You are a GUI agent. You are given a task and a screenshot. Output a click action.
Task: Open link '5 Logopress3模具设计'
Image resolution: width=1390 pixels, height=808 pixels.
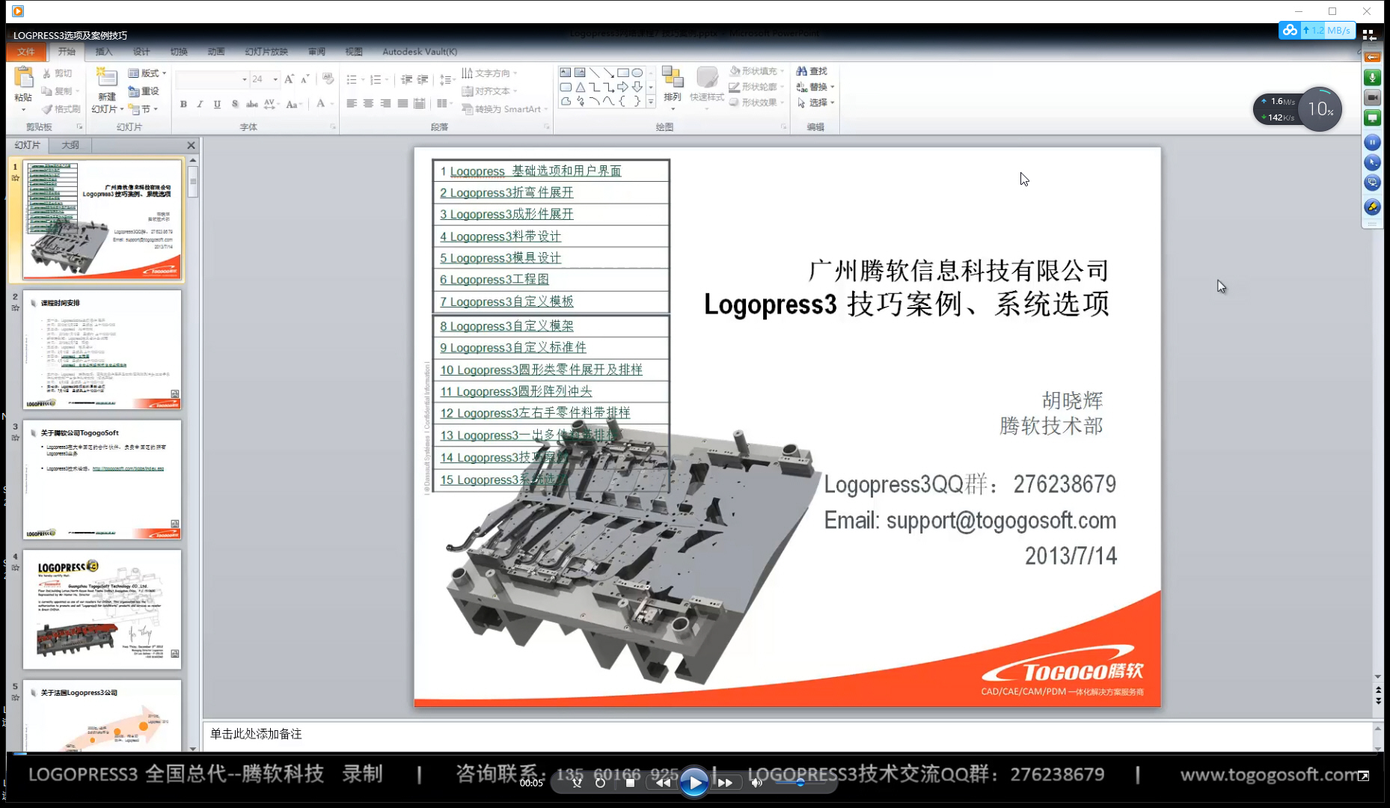pyautogui.click(x=500, y=258)
